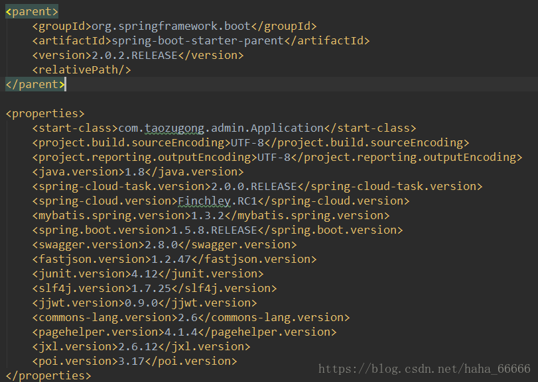Click the spring-boot-starter-parent artifactId text

[x=197, y=41]
